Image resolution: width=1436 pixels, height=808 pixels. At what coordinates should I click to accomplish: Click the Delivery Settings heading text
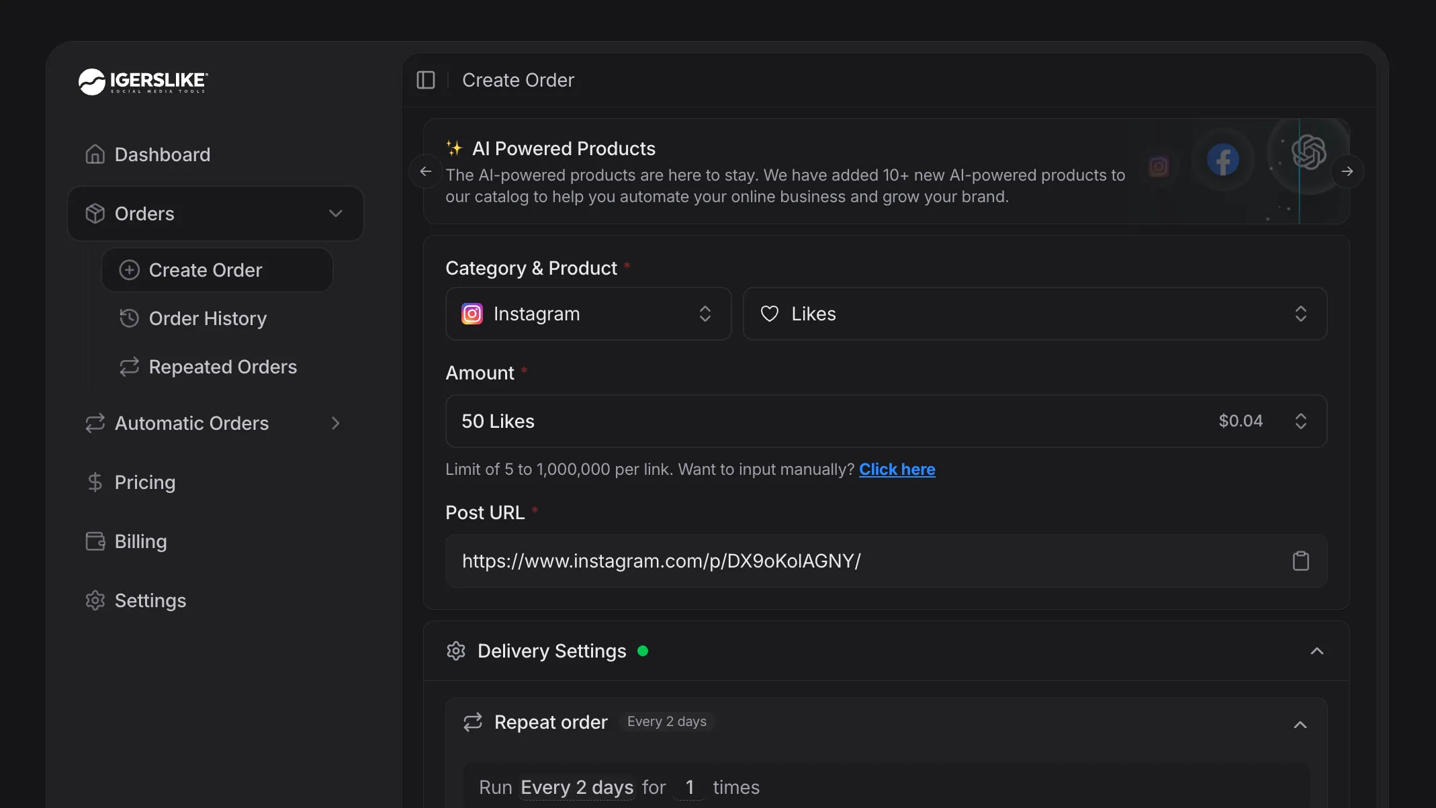click(551, 651)
